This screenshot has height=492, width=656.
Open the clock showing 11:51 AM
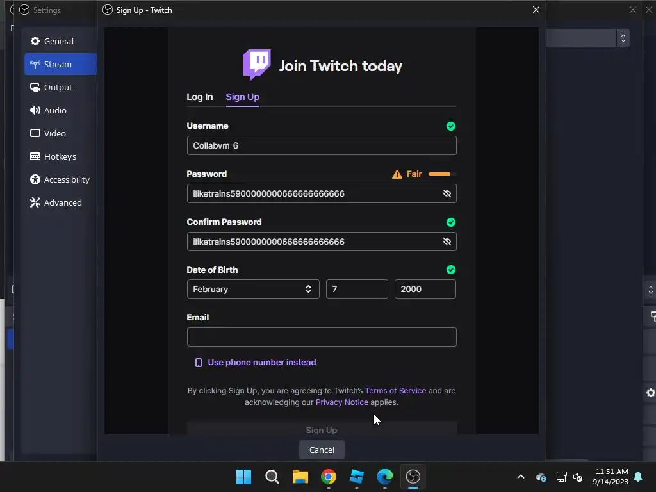tap(611, 477)
